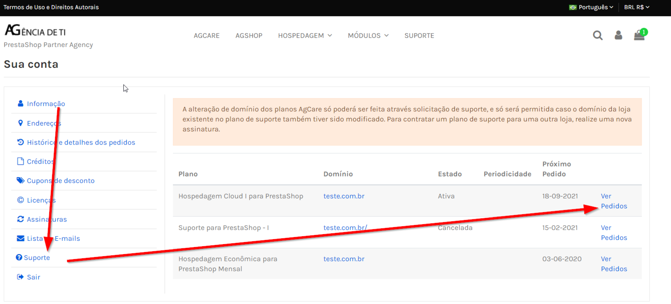Click the Plano column header
The image size is (671, 304).
188,174
